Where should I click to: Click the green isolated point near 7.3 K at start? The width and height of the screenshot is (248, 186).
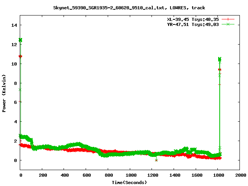tap(20, 90)
